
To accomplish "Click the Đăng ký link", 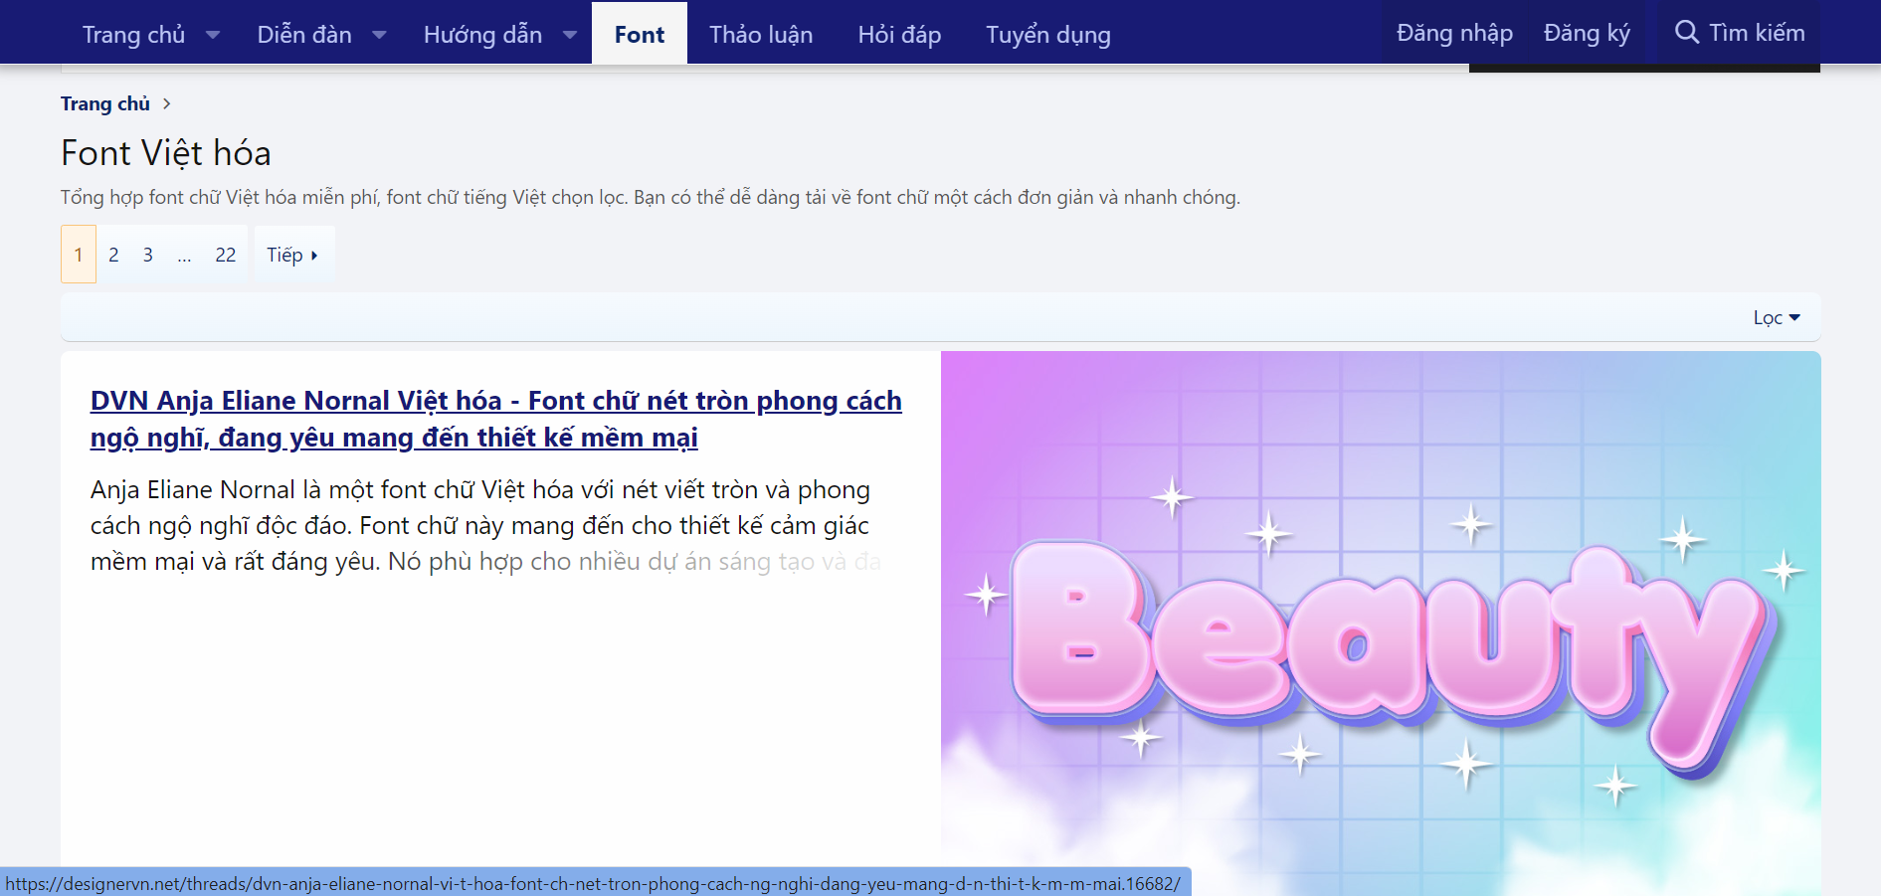I will click(x=1587, y=32).
